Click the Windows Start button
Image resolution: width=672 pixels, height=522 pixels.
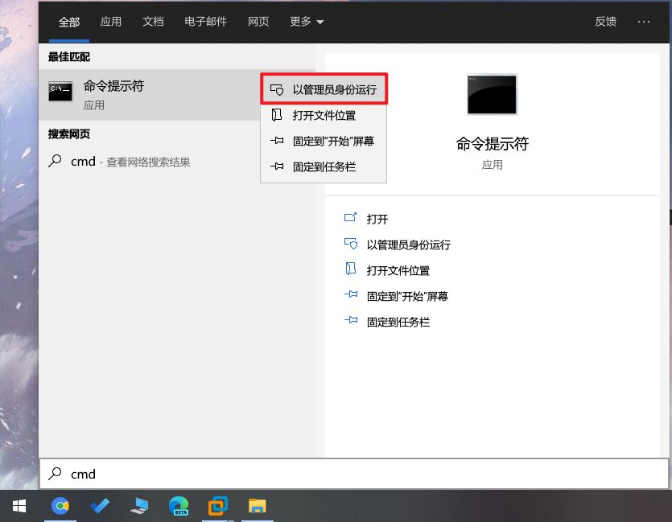[19, 506]
